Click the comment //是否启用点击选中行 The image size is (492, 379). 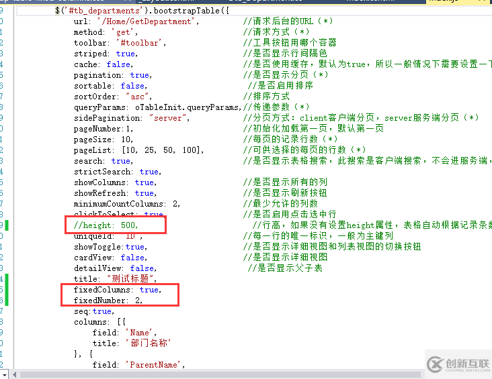tap(290, 215)
